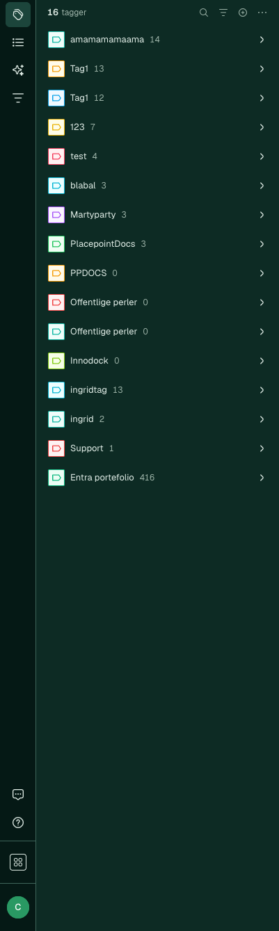Select the tag name "PlacepointDocs"

[x=103, y=244]
